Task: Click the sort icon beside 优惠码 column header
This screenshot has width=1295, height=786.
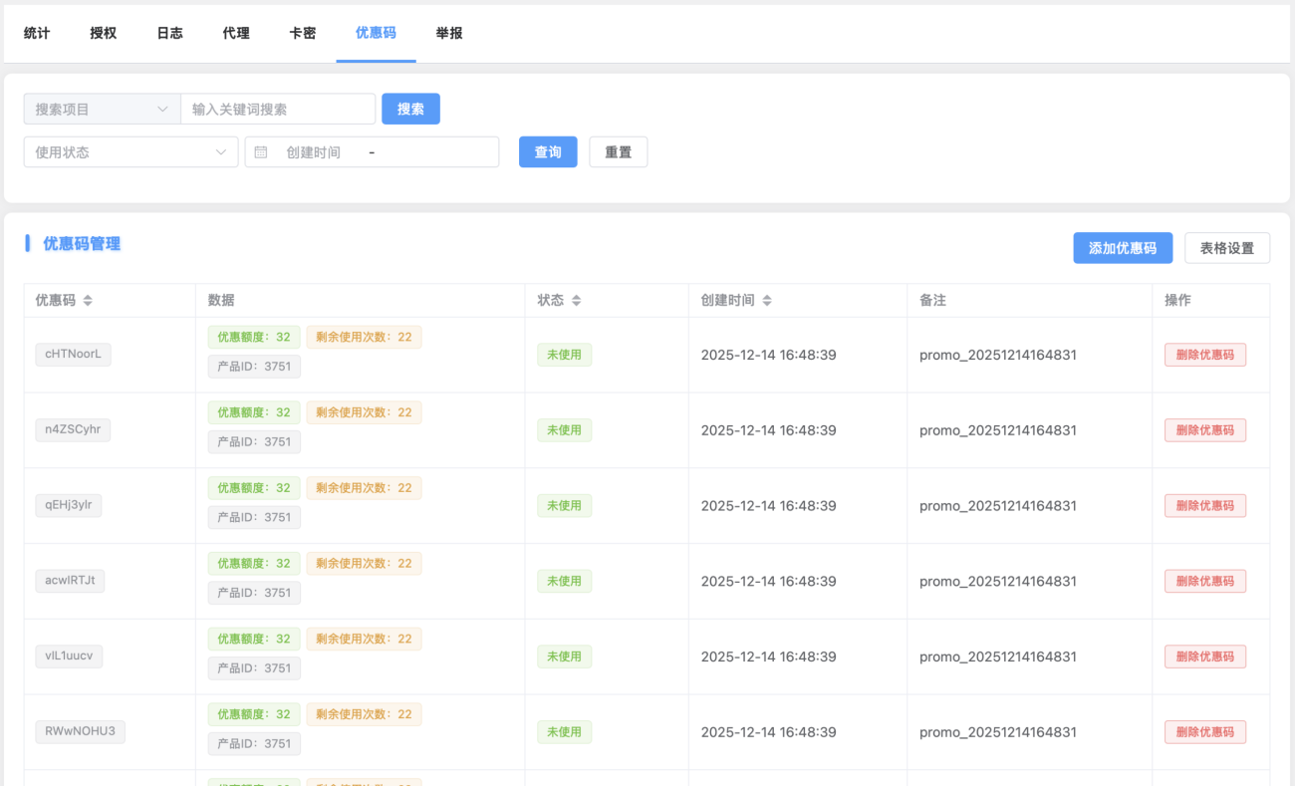Action: pos(88,301)
